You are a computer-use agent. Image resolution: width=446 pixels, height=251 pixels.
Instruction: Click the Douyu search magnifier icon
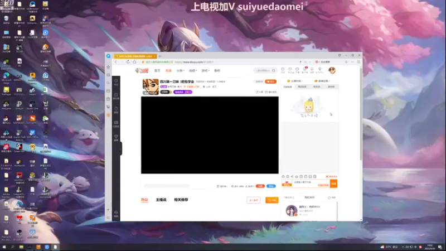(274, 71)
